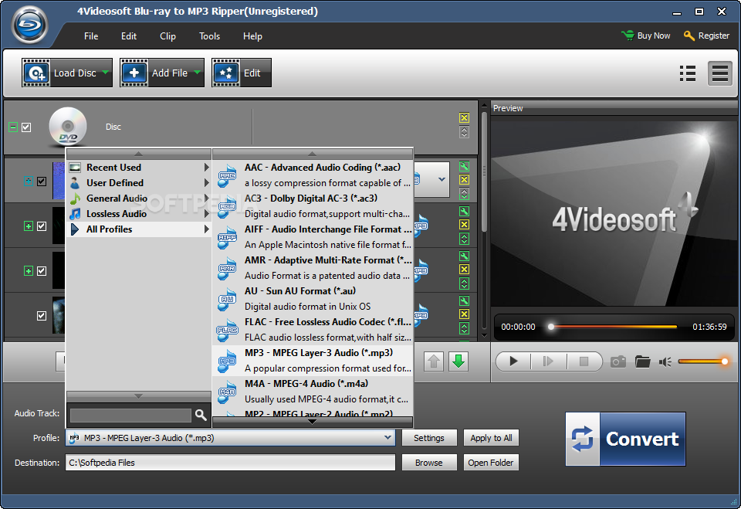Screen dimensions: 741x509
Task: Click the Register key link
Action: pyautogui.click(x=706, y=36)
